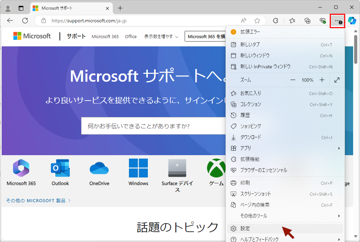Open the サポート header link
This screenshot has width=360, height=242.
tap(76, 36)
